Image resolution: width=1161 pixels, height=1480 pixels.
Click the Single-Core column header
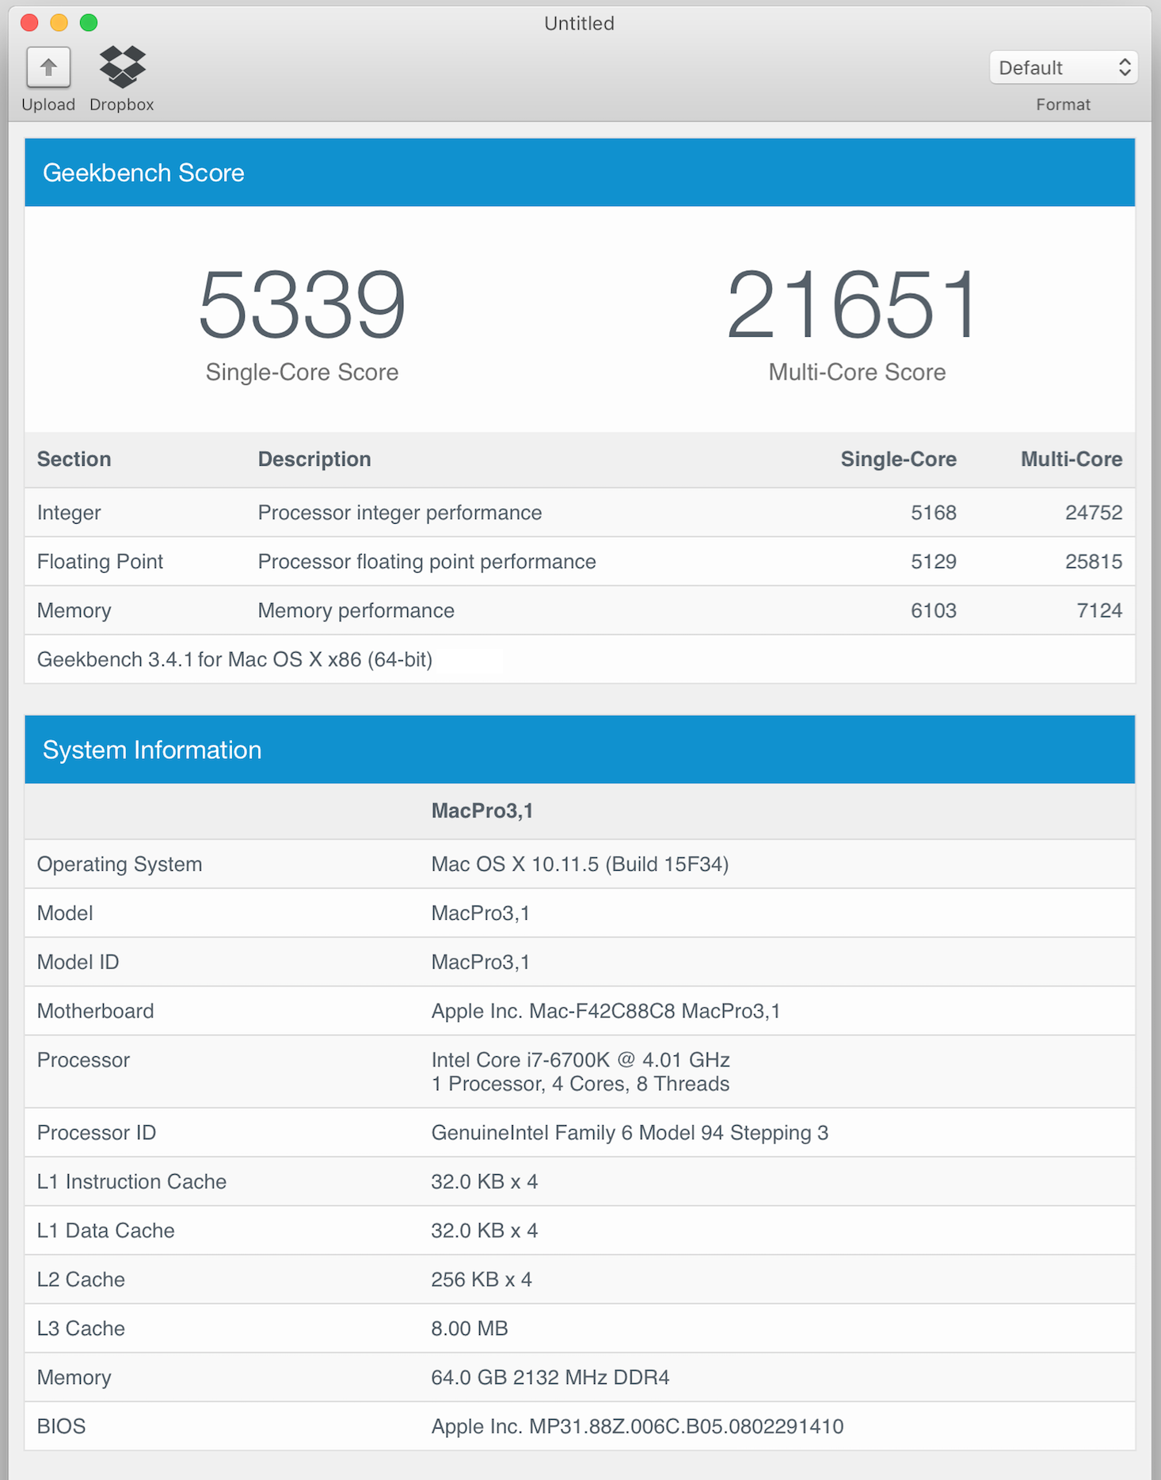click(898, 460)
